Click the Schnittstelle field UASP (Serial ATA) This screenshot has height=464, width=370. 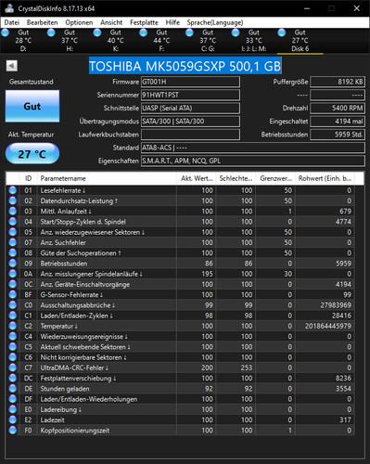190,109
